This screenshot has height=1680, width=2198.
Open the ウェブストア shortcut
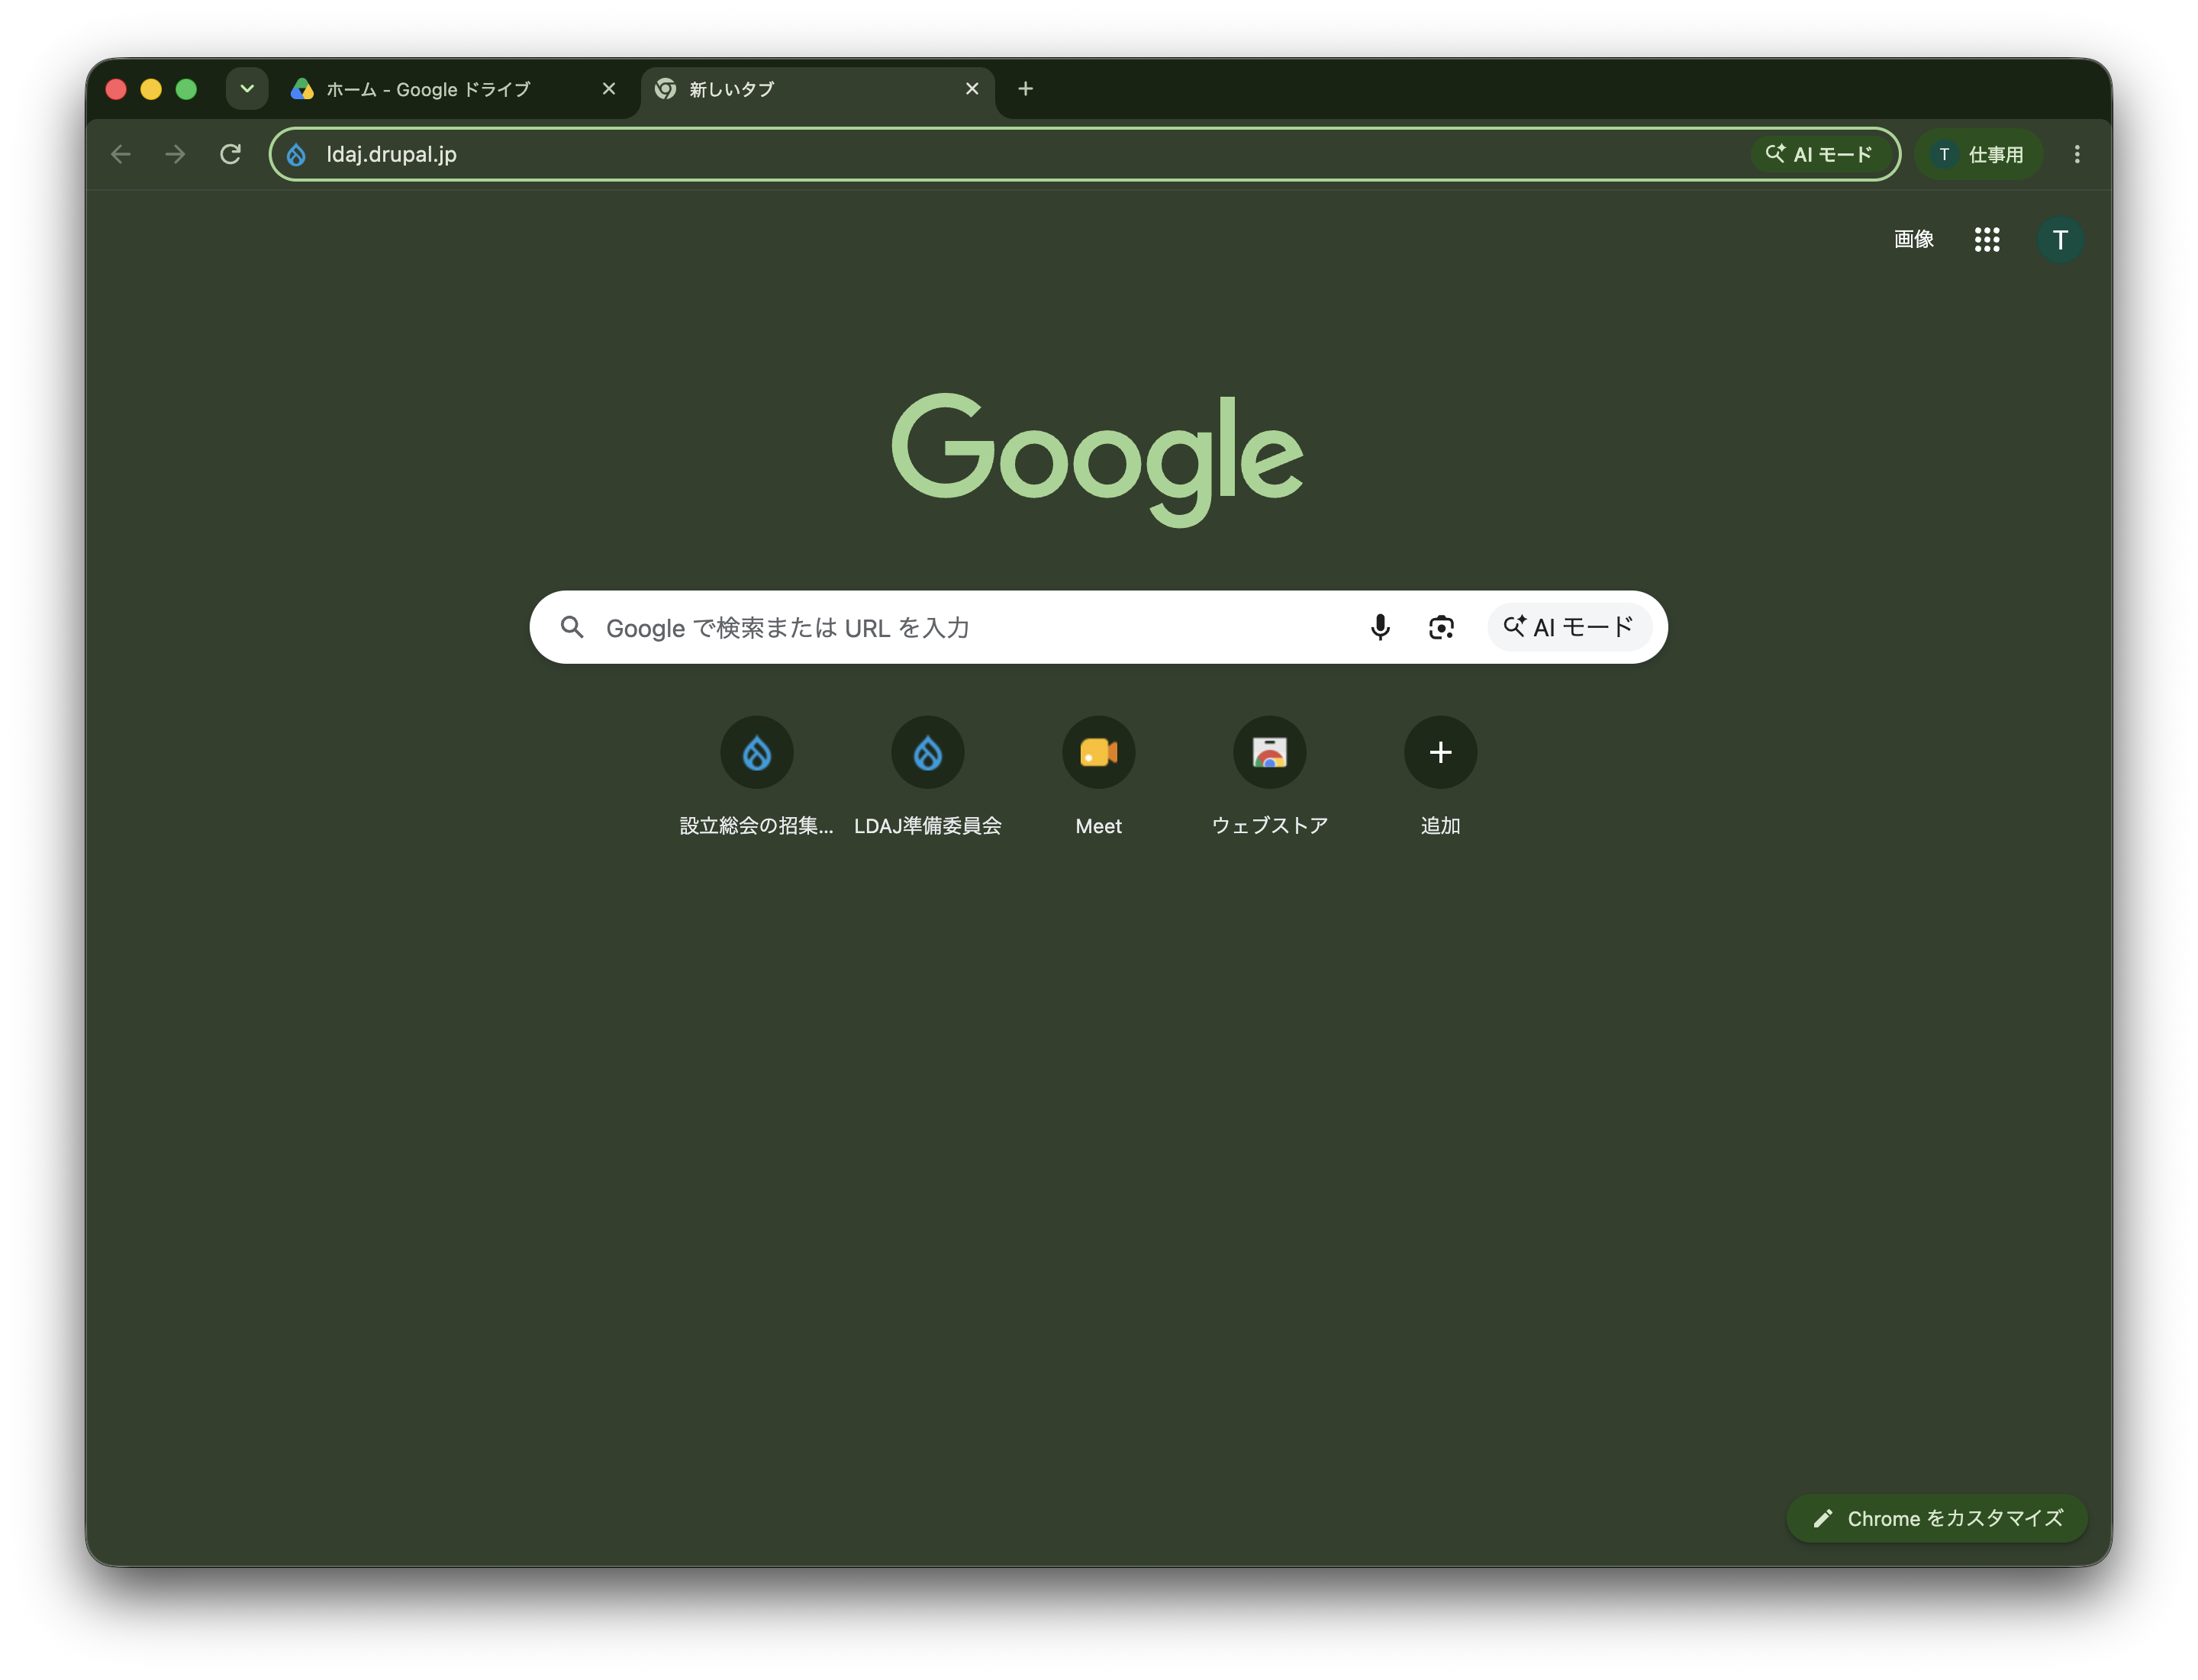click(1270, 777)
